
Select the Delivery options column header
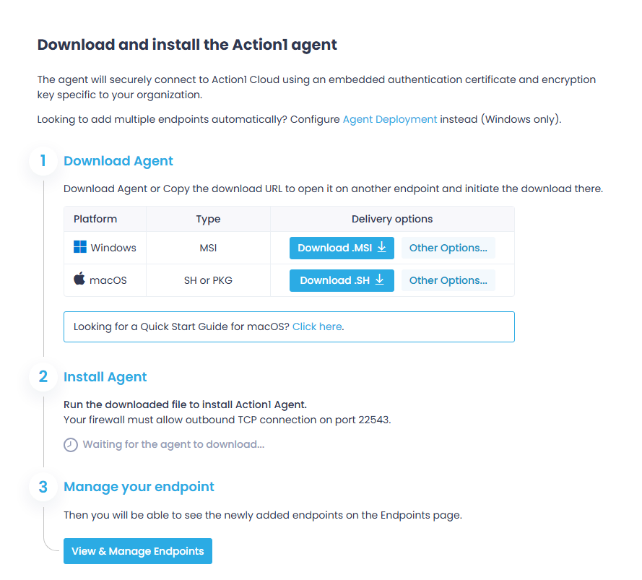coord(392,219)
